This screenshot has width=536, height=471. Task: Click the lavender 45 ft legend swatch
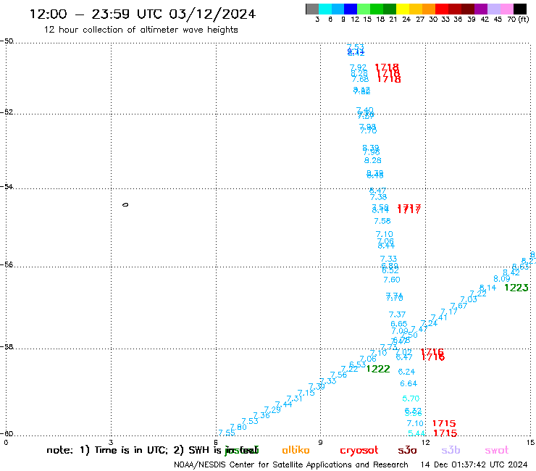click(x=493, y=9)
